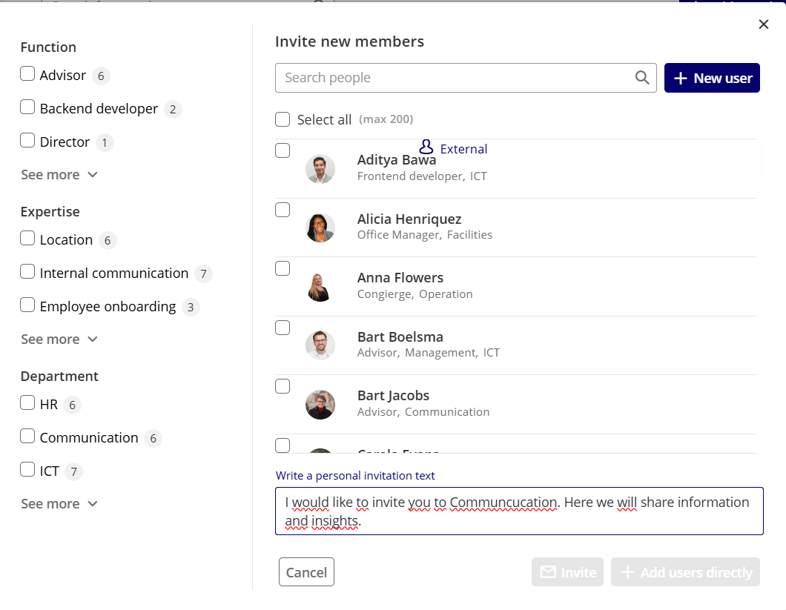786x610 pixels.
Task: Tick the Select all checkbox
Action: coord(283,119)
